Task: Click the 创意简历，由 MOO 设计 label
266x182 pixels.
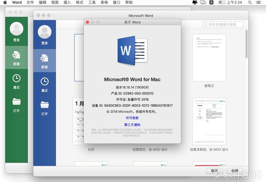Action: click(x=150, y=150)
